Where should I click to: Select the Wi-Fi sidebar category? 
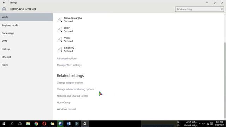pyautogui.click(x=26, y=17)
